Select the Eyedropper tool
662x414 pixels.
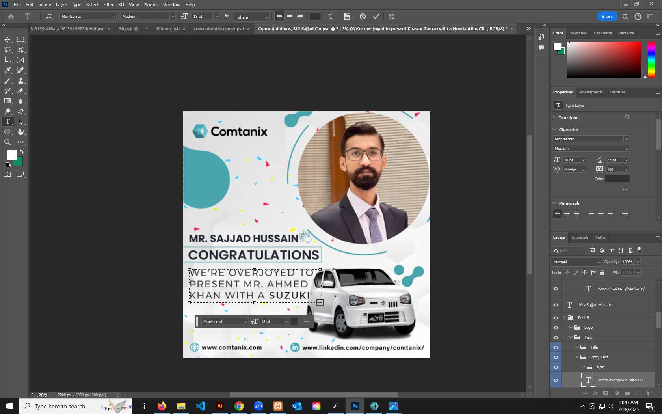(x=7, y=70)
